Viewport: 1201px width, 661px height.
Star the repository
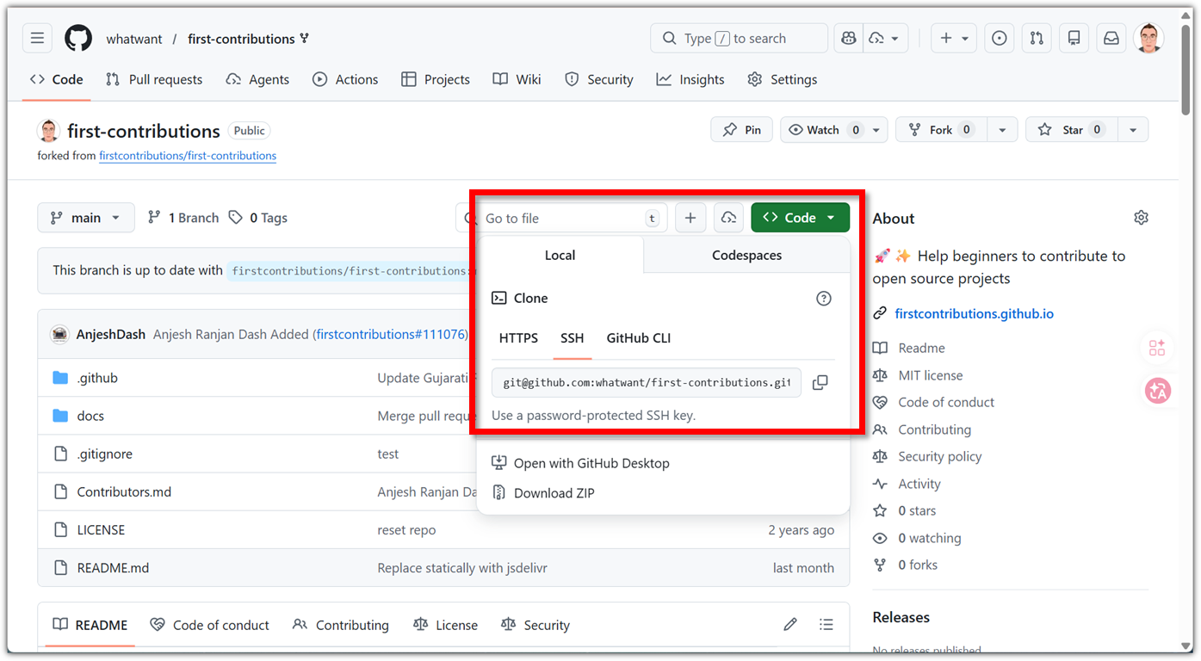click(x=1072, y=130)
